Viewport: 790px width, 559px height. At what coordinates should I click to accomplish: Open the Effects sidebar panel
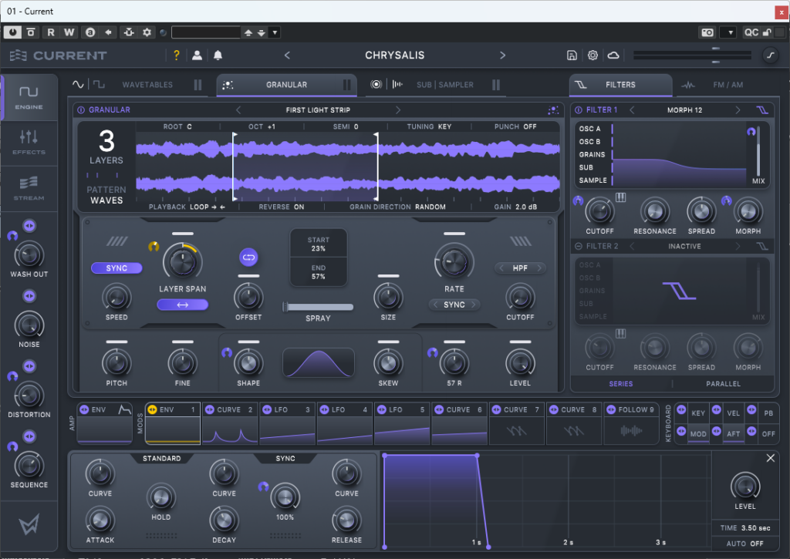29,142
